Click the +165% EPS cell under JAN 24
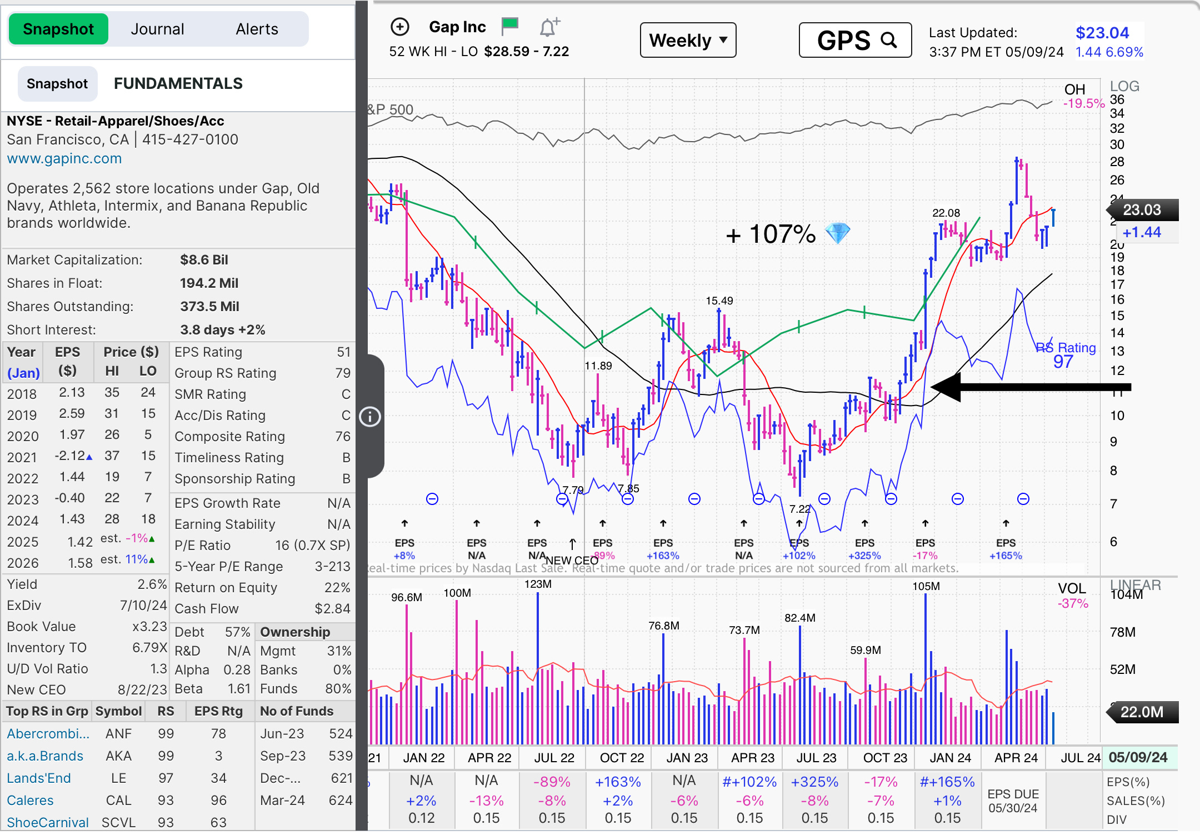This screenshot has height=835, width=1200. (x=947, y=782)
